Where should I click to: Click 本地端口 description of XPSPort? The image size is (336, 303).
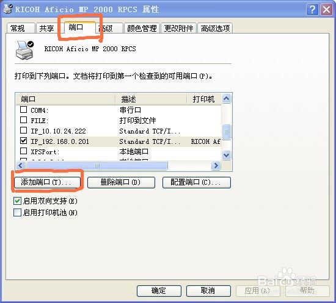(134, 152)
